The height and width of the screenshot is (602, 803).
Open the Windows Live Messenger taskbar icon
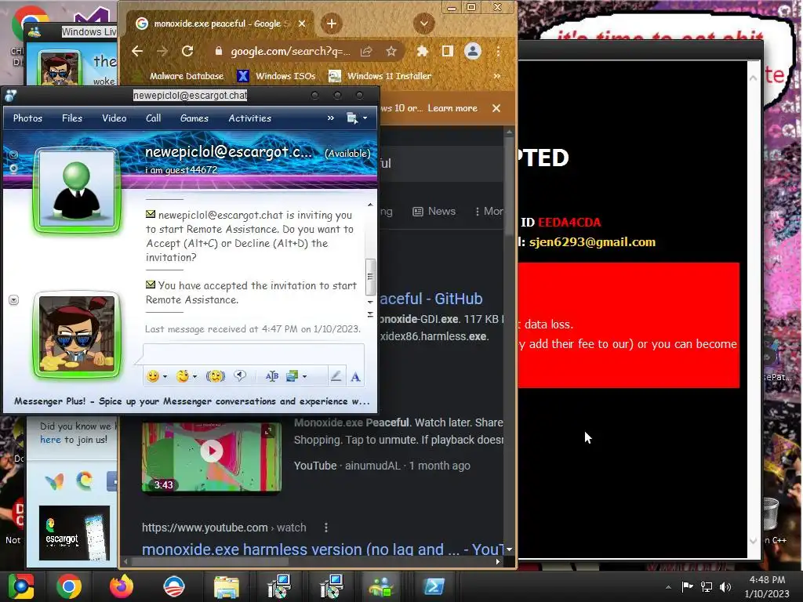click(382, 586)
